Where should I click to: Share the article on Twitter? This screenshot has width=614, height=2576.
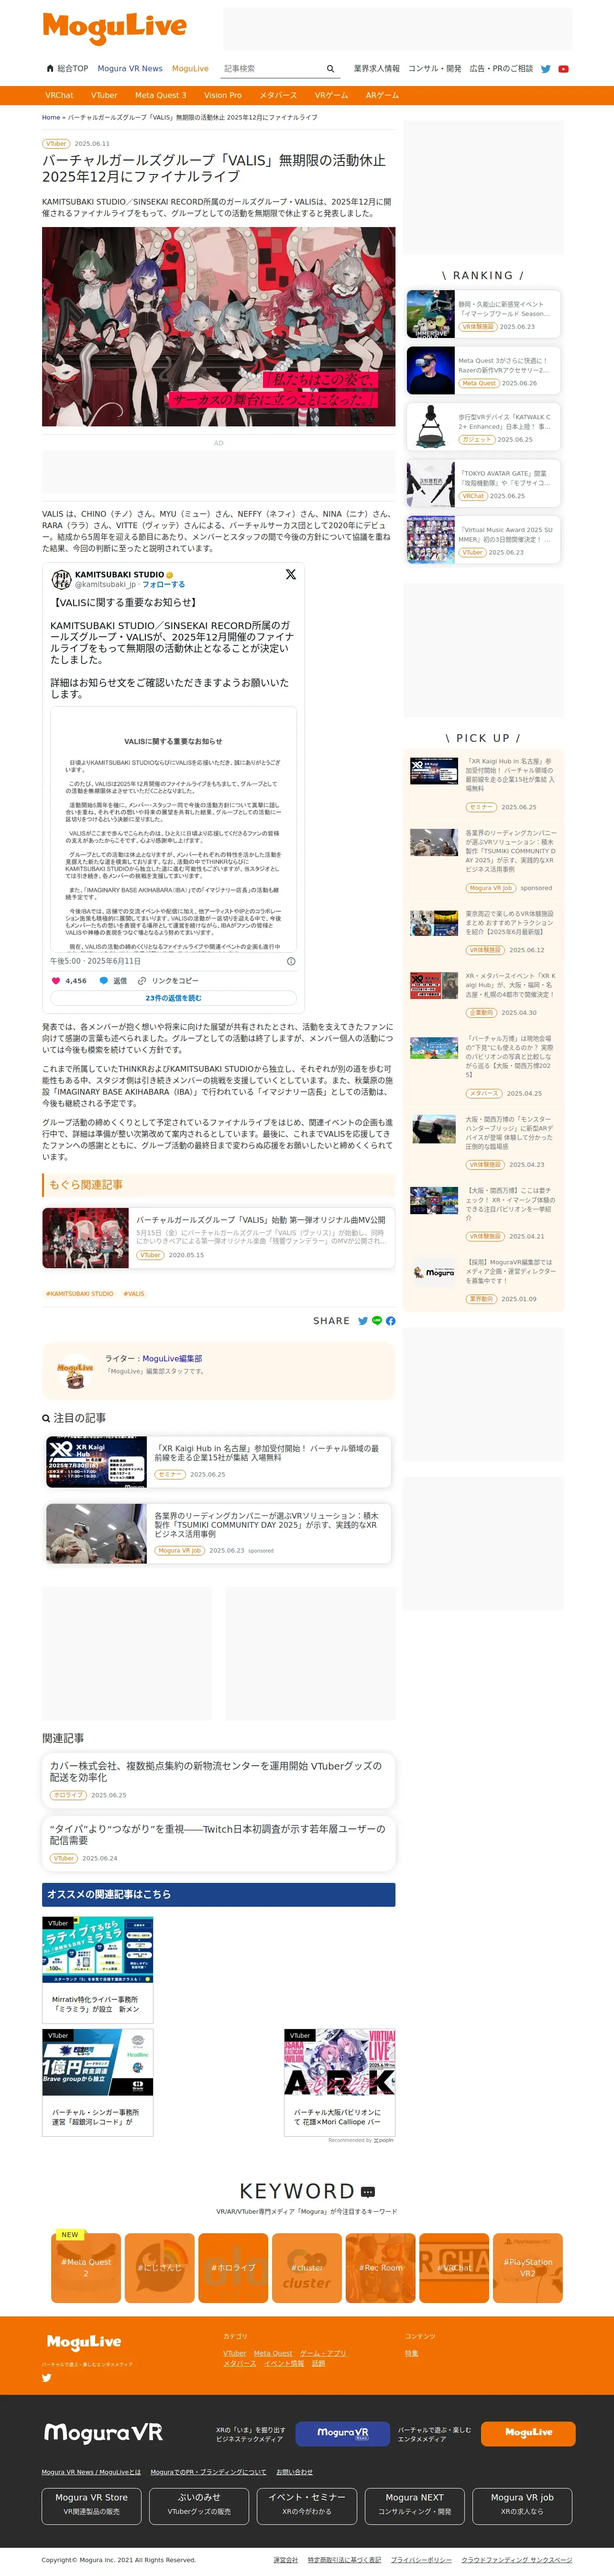[363, 1321]
